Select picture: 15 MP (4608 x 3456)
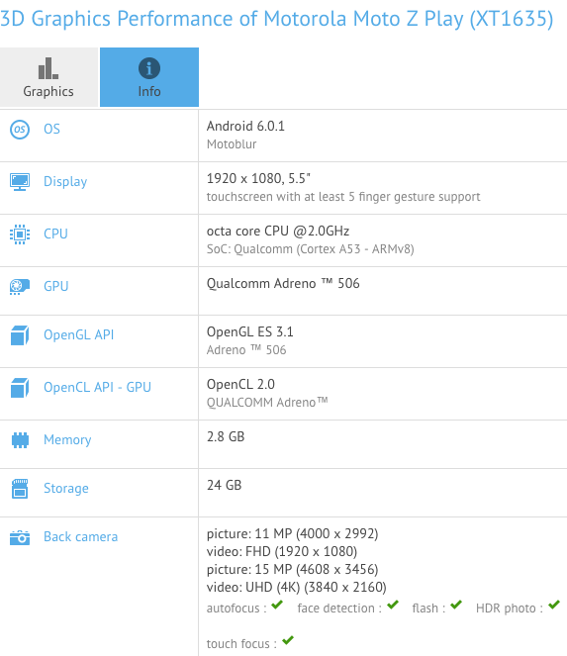Image resolution: width=567 pixels, height=656 pixels. click(292, 569)
